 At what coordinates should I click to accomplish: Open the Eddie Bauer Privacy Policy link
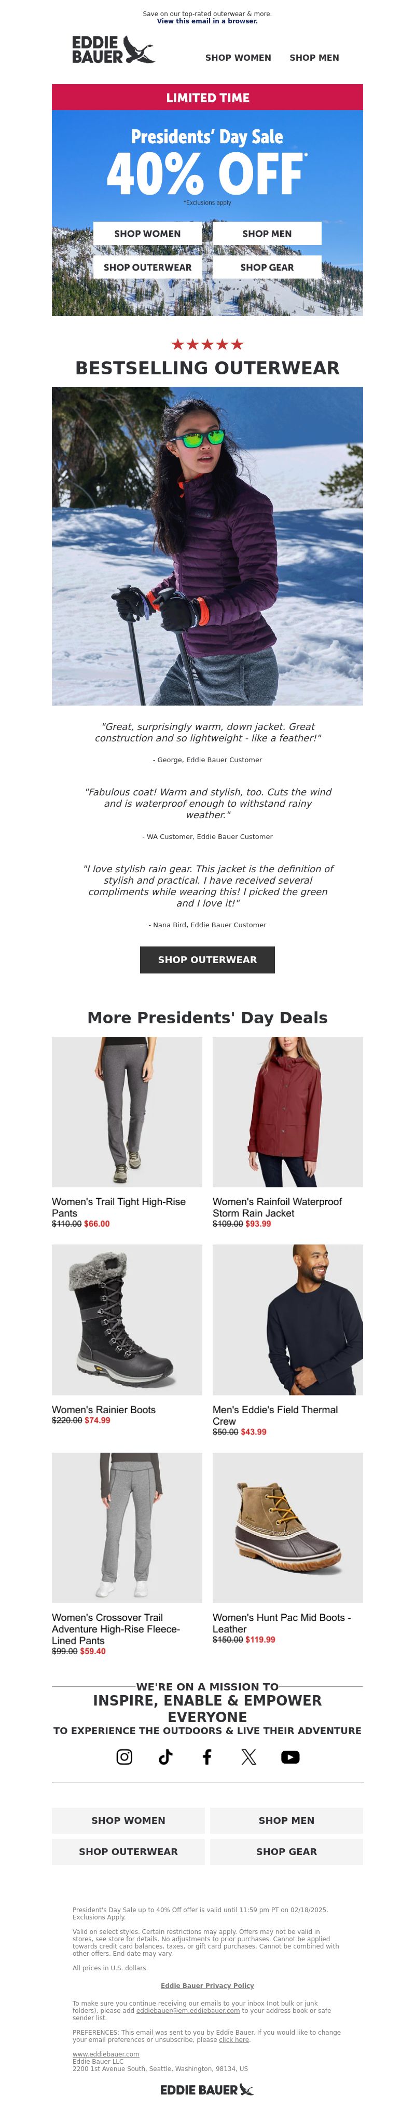tap(207, 1986)
